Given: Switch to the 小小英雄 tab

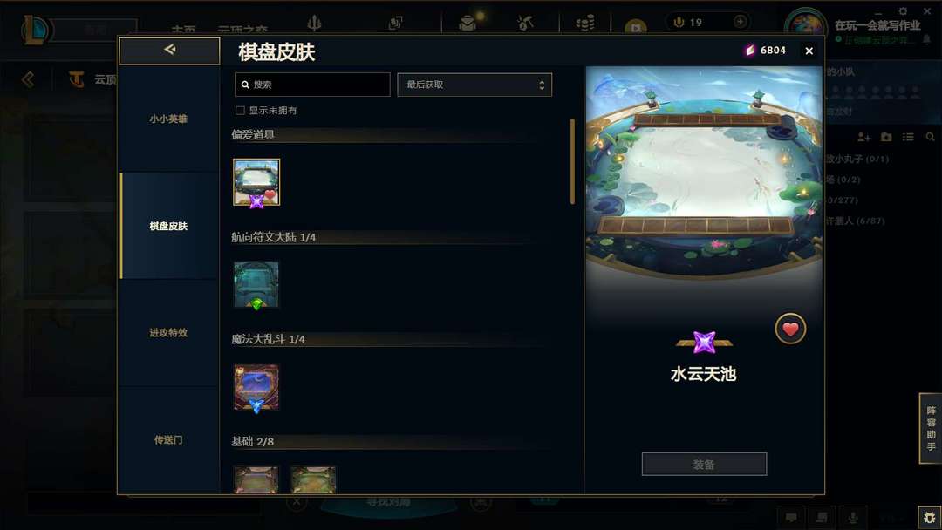Looking at the screenshot, I should coord(168,119).
